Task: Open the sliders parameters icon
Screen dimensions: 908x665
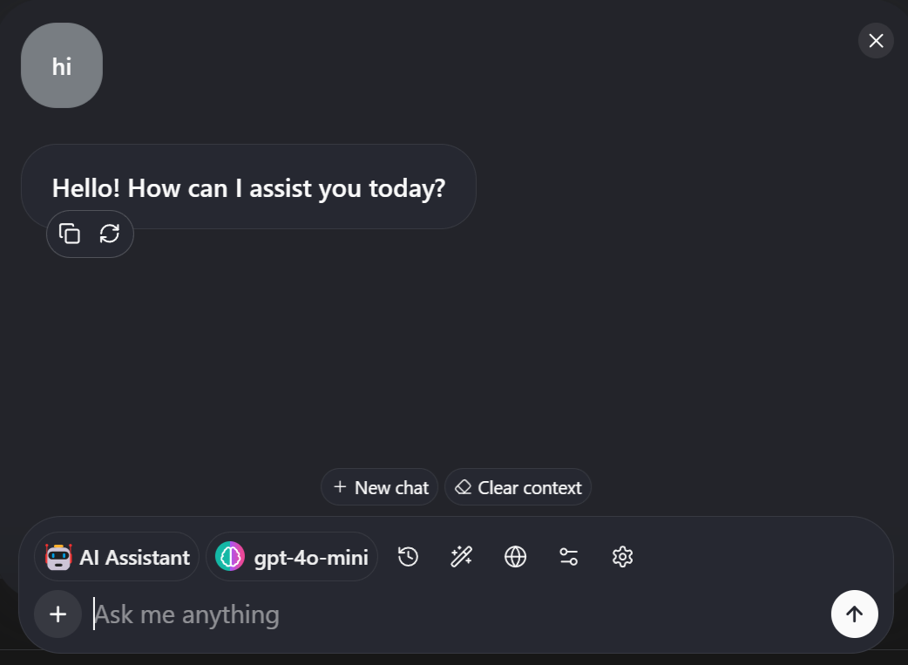Action: pyautogui.click(x=569, y=557)
